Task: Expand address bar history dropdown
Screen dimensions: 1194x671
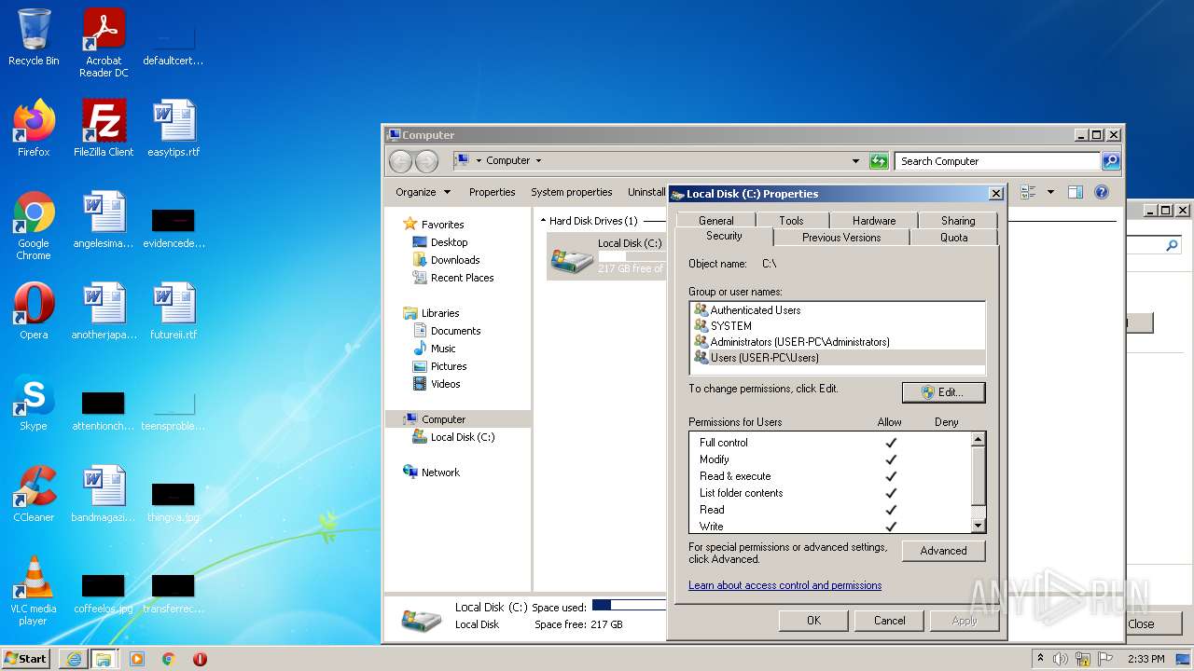Action: click(856, 161)
